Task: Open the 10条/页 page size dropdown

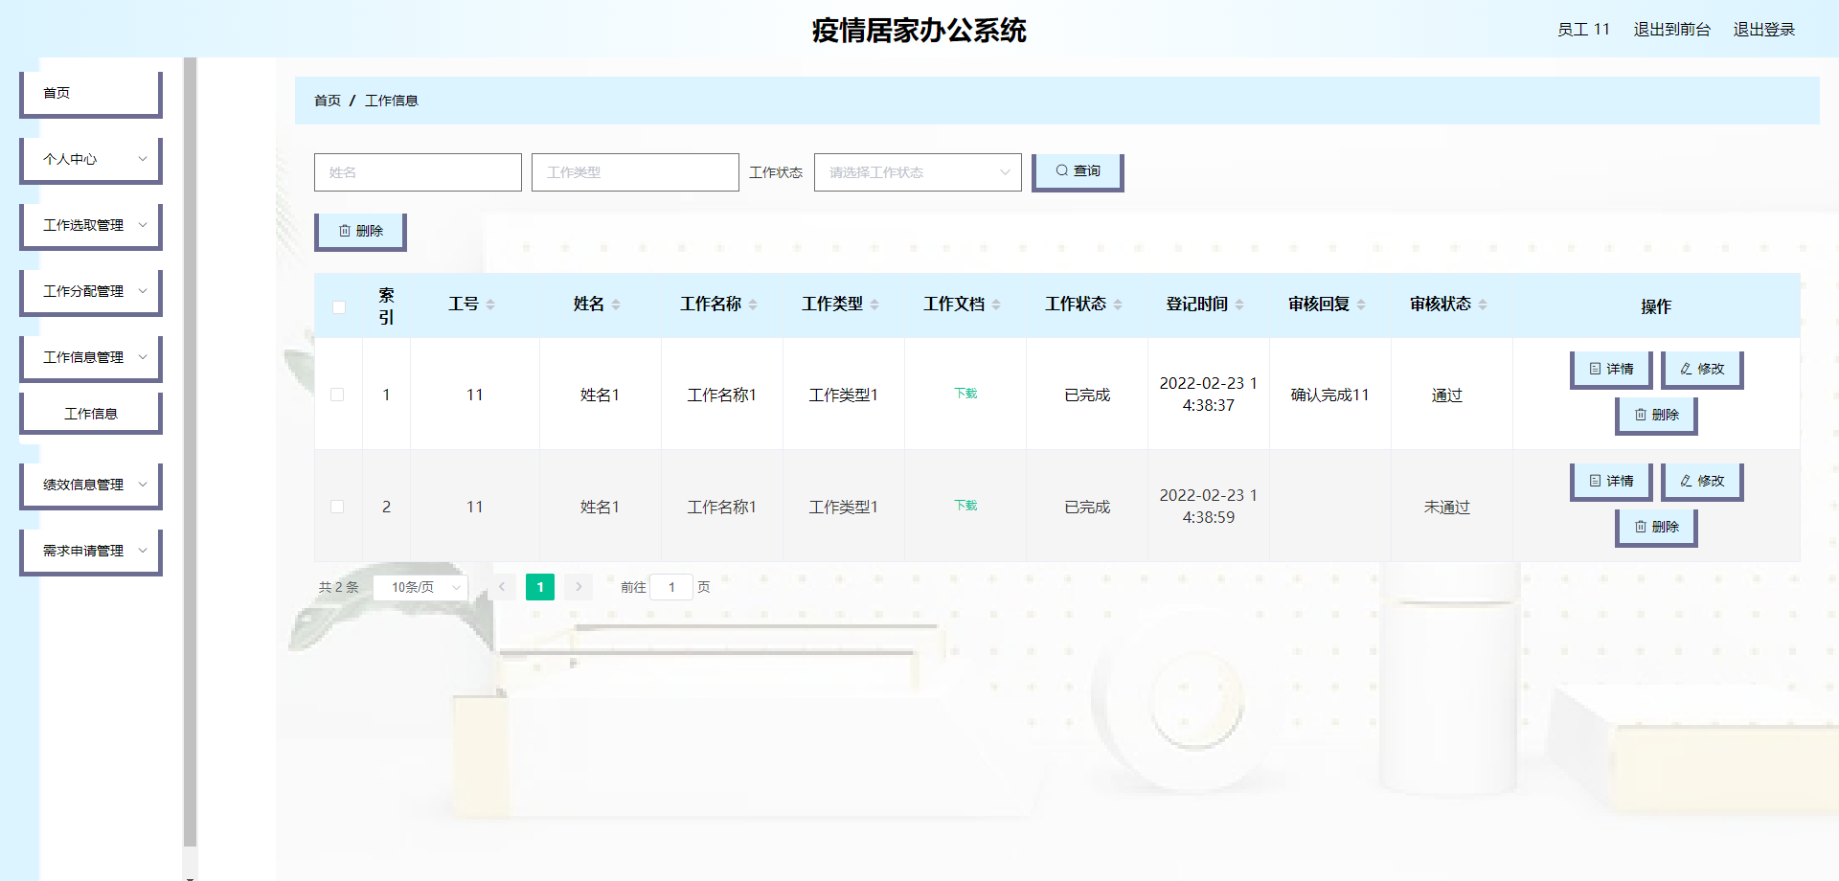Action: pyautogui.click(x=420, y=587)
